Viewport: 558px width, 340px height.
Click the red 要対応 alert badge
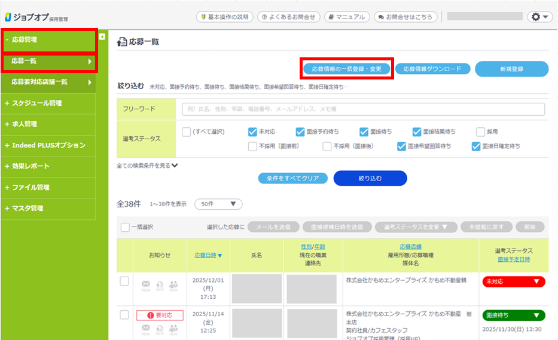coord(160,315)
